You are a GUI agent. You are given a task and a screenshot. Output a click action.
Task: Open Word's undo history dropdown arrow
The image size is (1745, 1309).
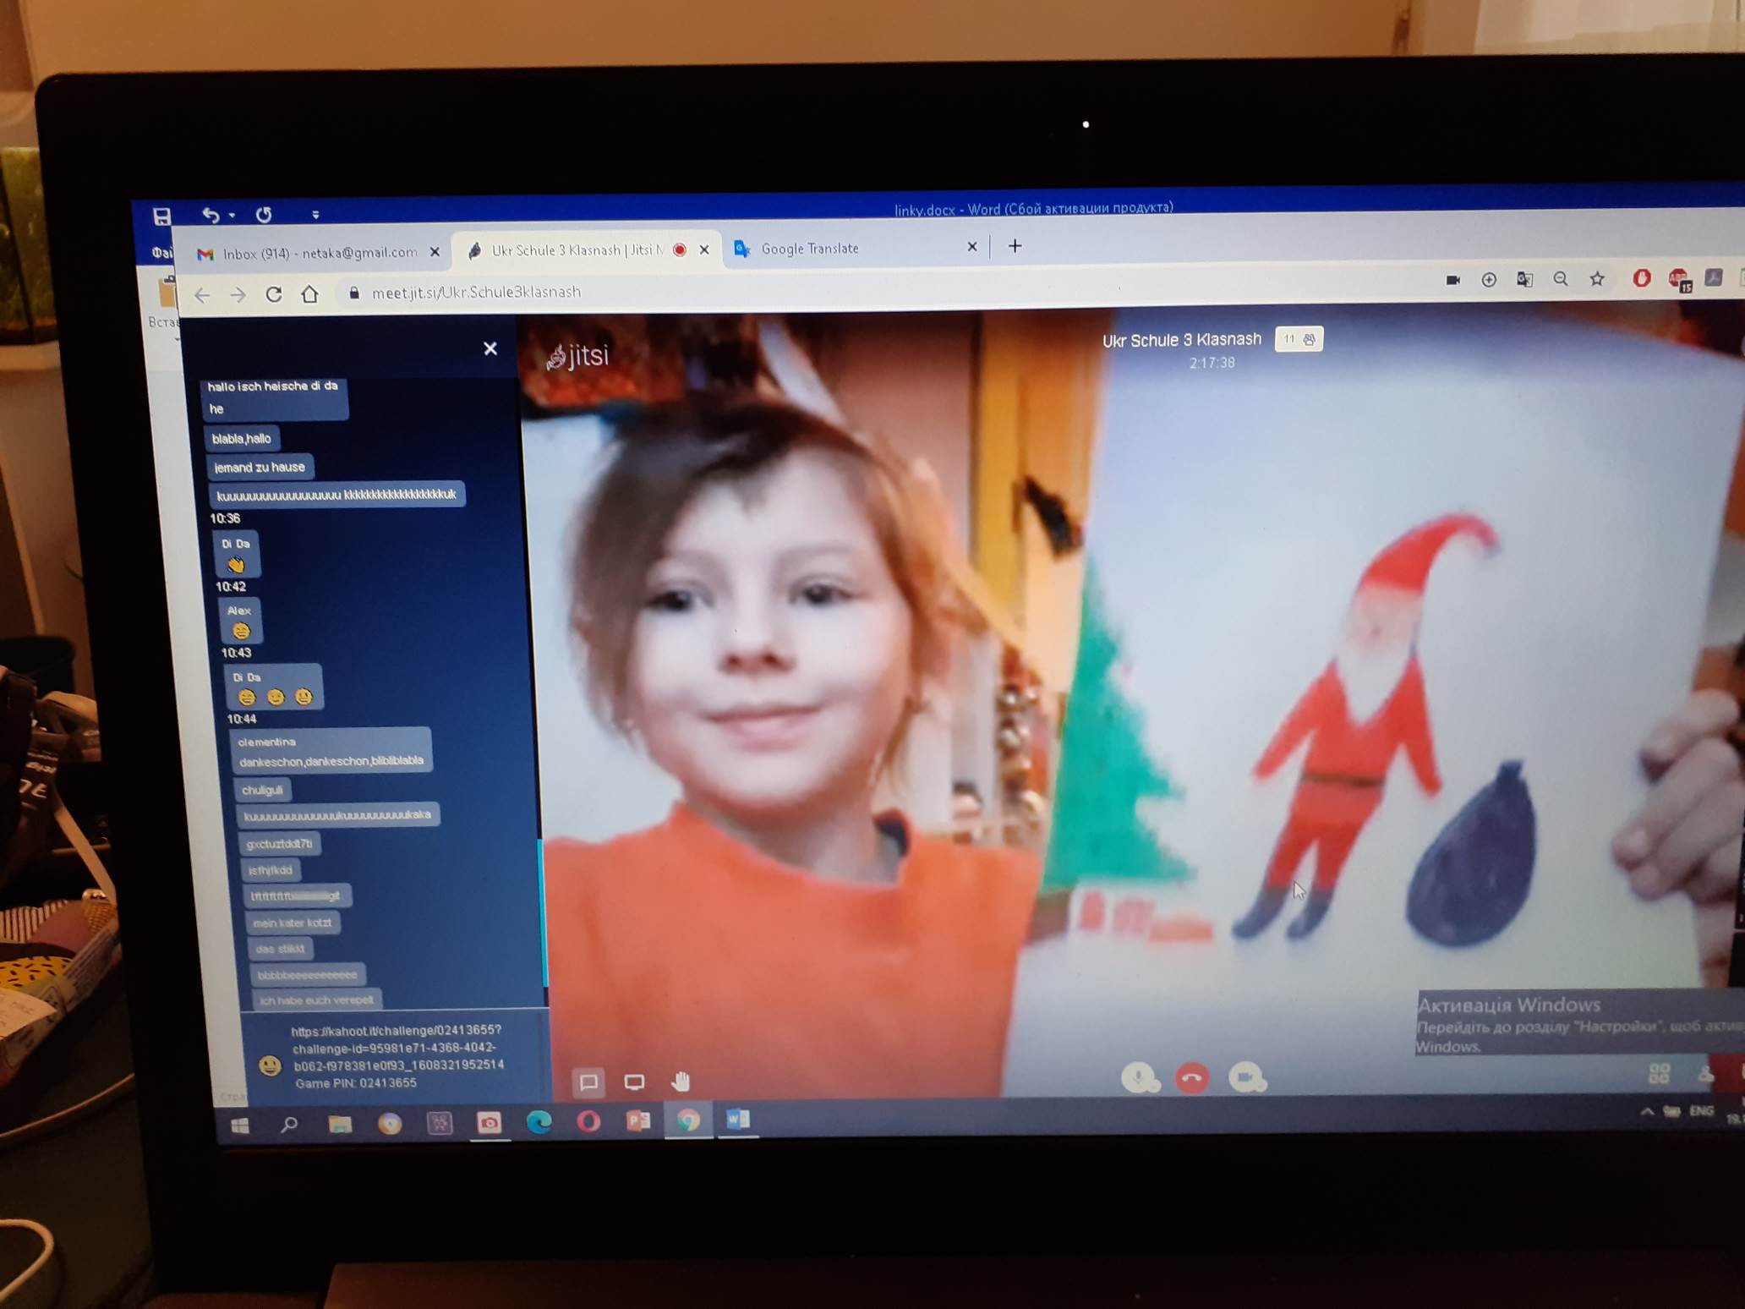(232, 216)
